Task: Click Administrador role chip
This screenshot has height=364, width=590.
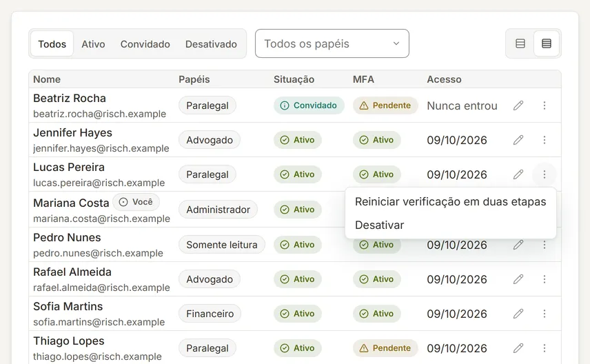Action: (218, 210)
